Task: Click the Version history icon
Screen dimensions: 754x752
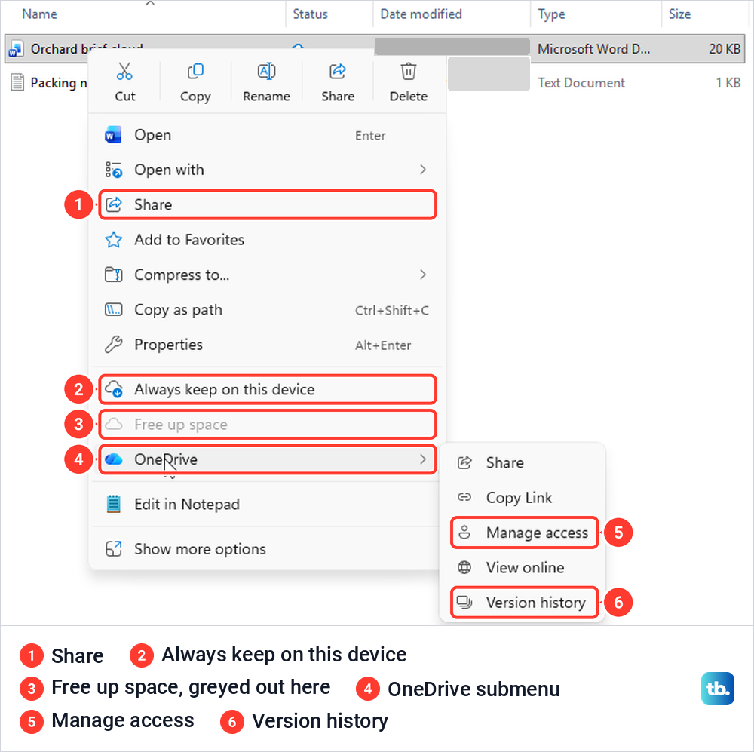Action: (464, 602)
